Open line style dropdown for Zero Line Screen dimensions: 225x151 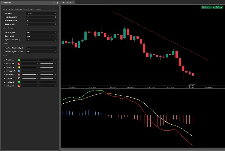click(30, 79)
